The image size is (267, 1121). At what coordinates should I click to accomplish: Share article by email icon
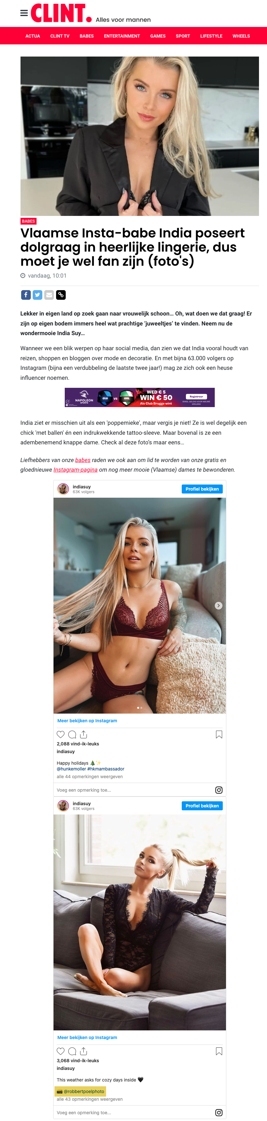coord(49,295)
